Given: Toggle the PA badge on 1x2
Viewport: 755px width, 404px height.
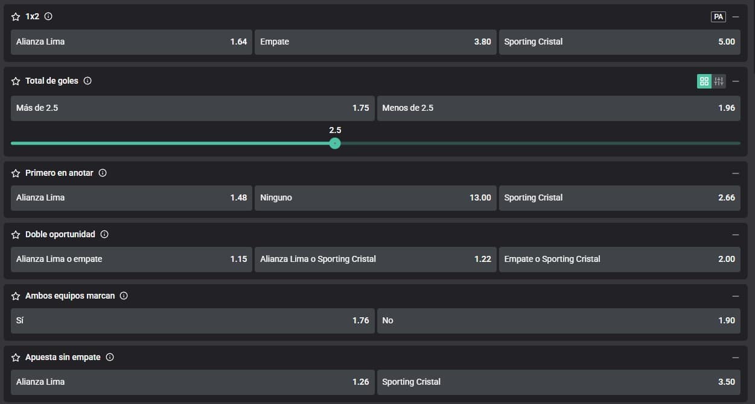Looking at the screenshot, I should pyautogui.click(x=718, y=17).
